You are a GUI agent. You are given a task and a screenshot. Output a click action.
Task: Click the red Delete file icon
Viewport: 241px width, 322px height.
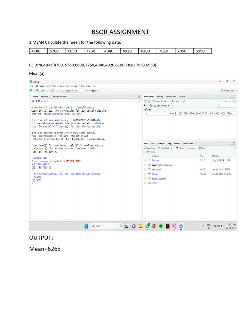(x=177, y=148)
